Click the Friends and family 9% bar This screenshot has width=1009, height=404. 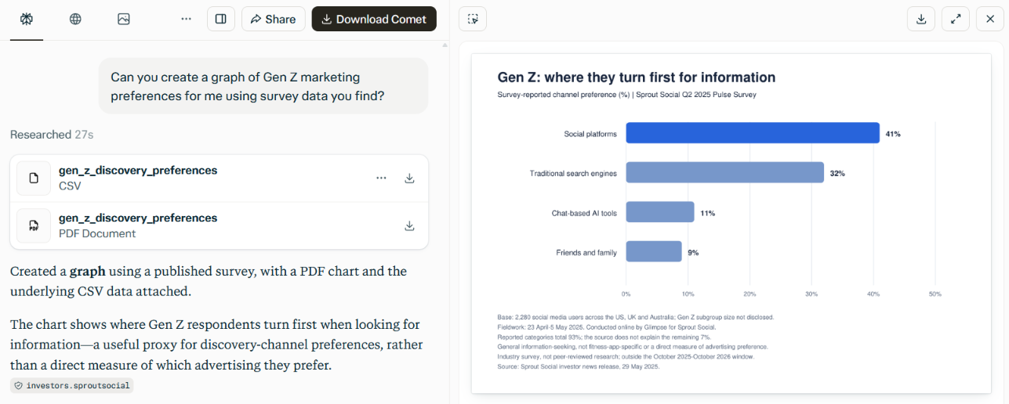(x=654, y=251)
